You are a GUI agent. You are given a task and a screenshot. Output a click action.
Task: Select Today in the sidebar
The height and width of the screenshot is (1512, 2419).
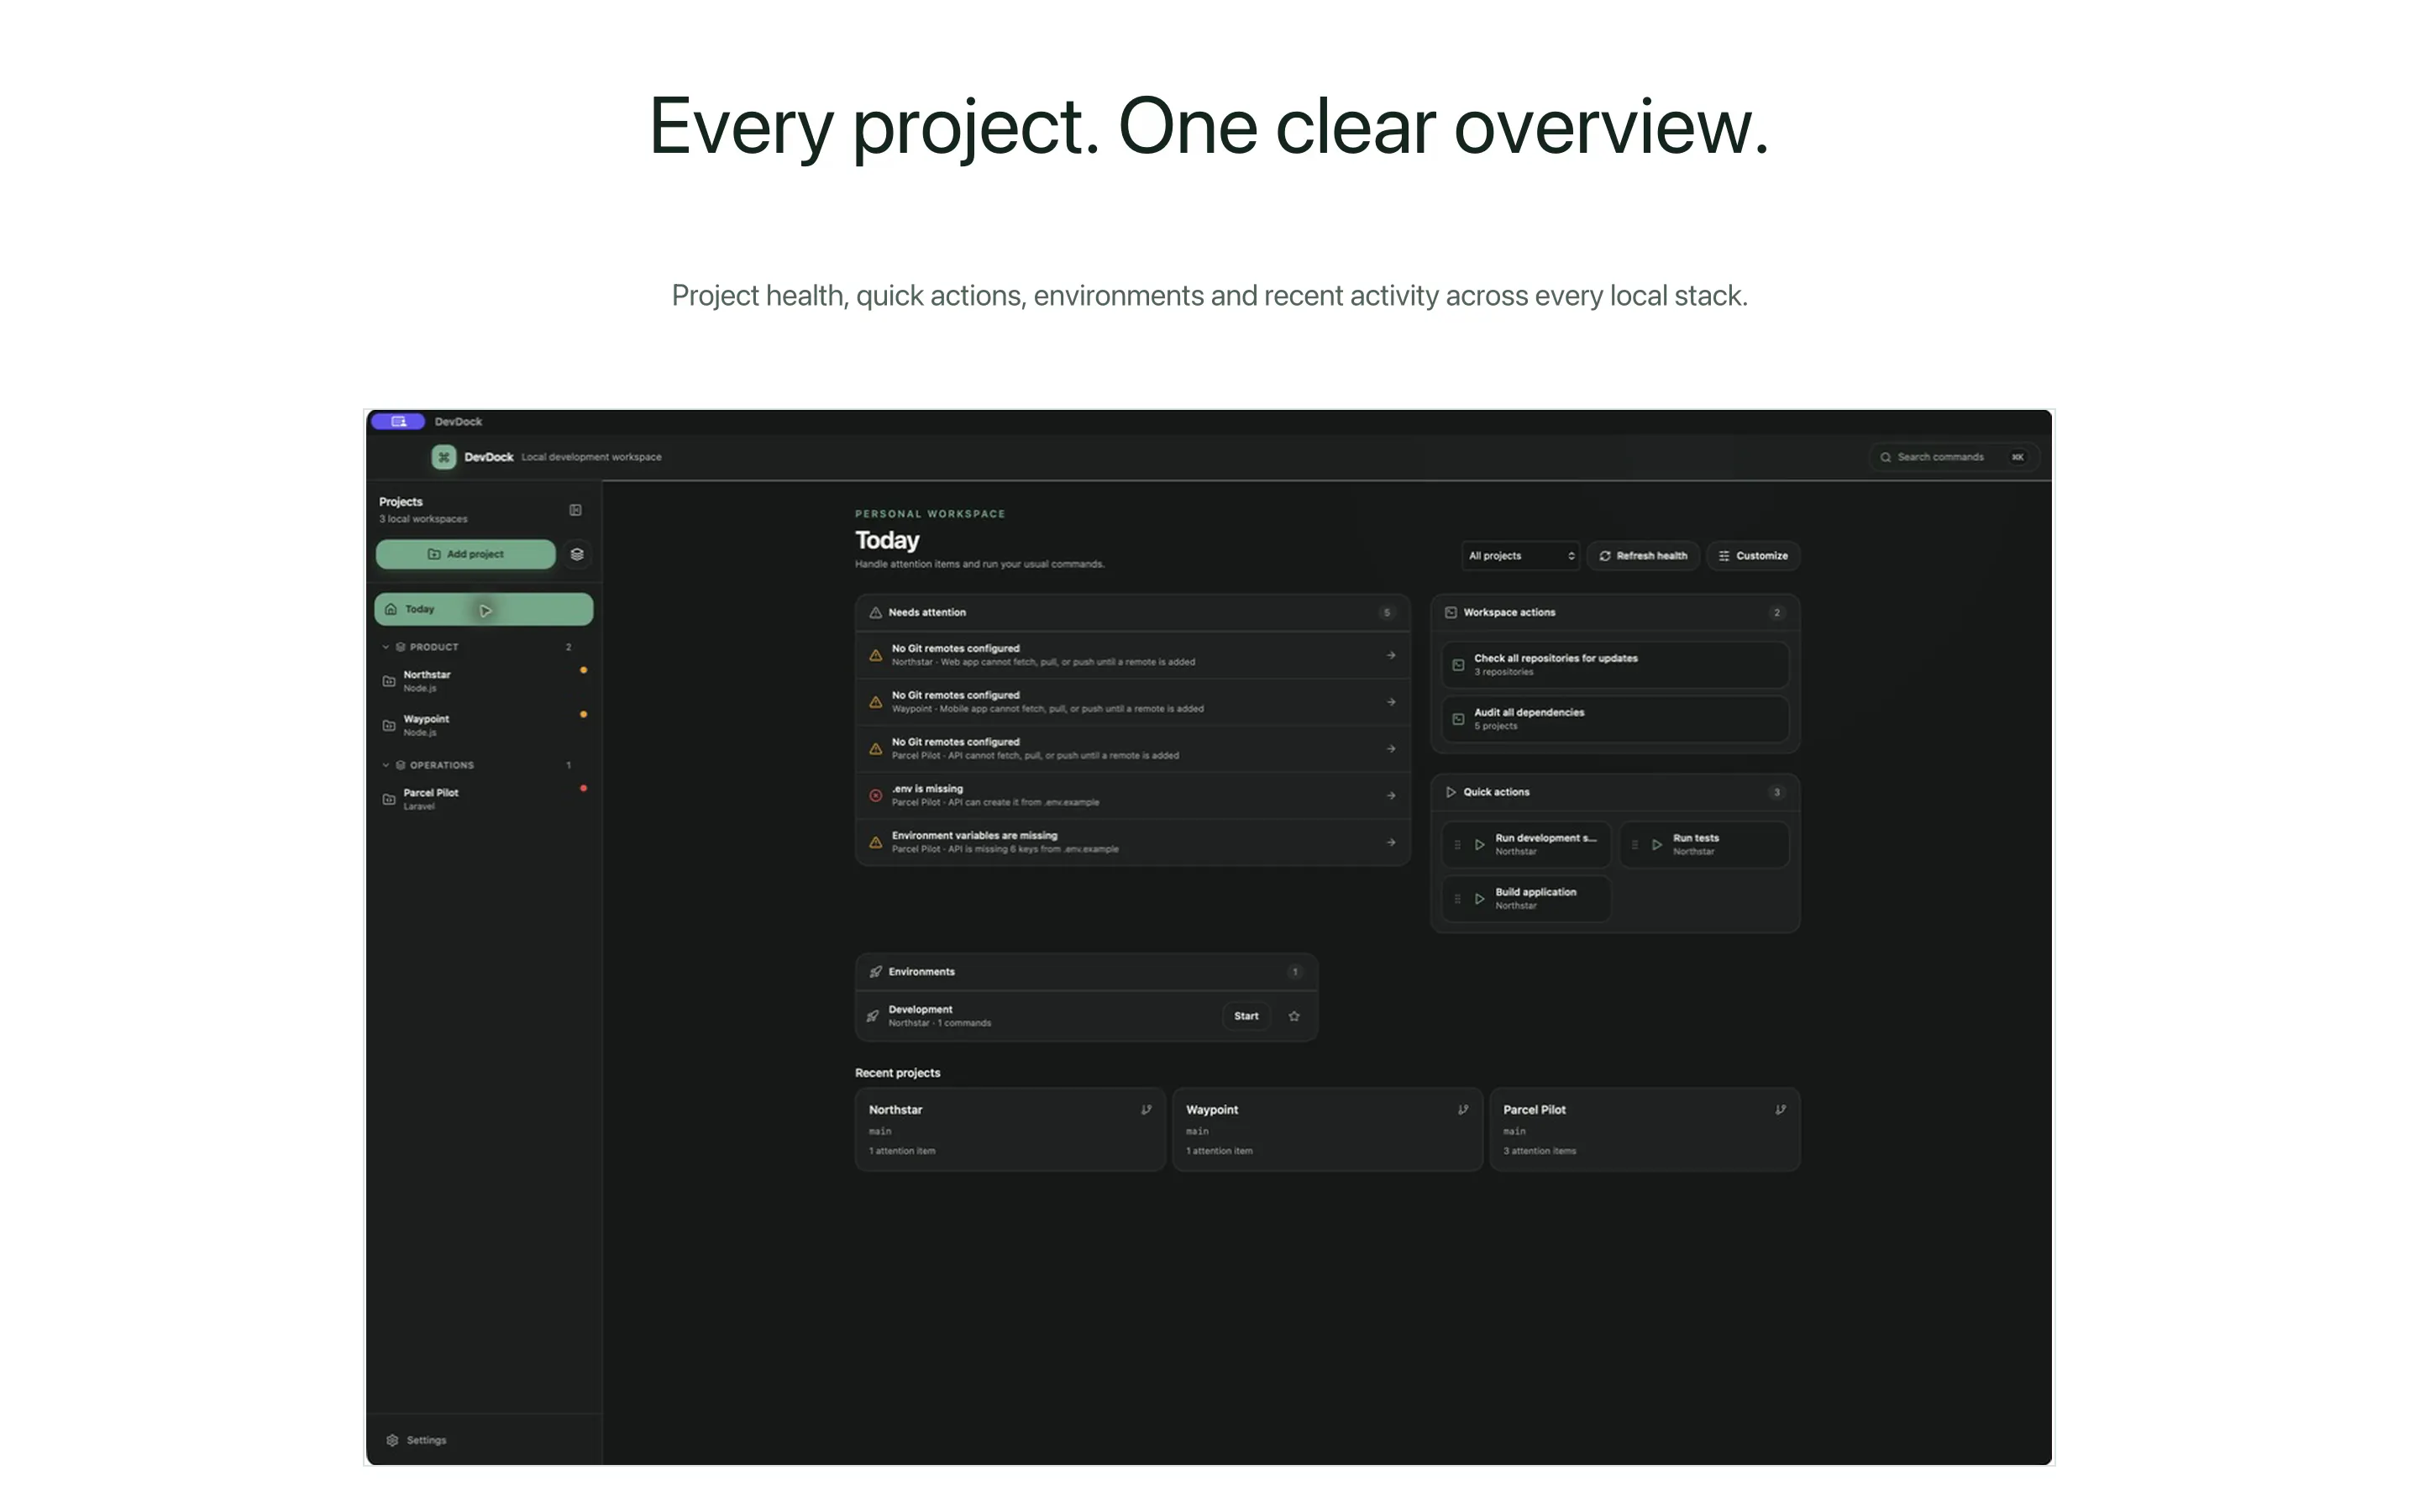pos(484,609)
